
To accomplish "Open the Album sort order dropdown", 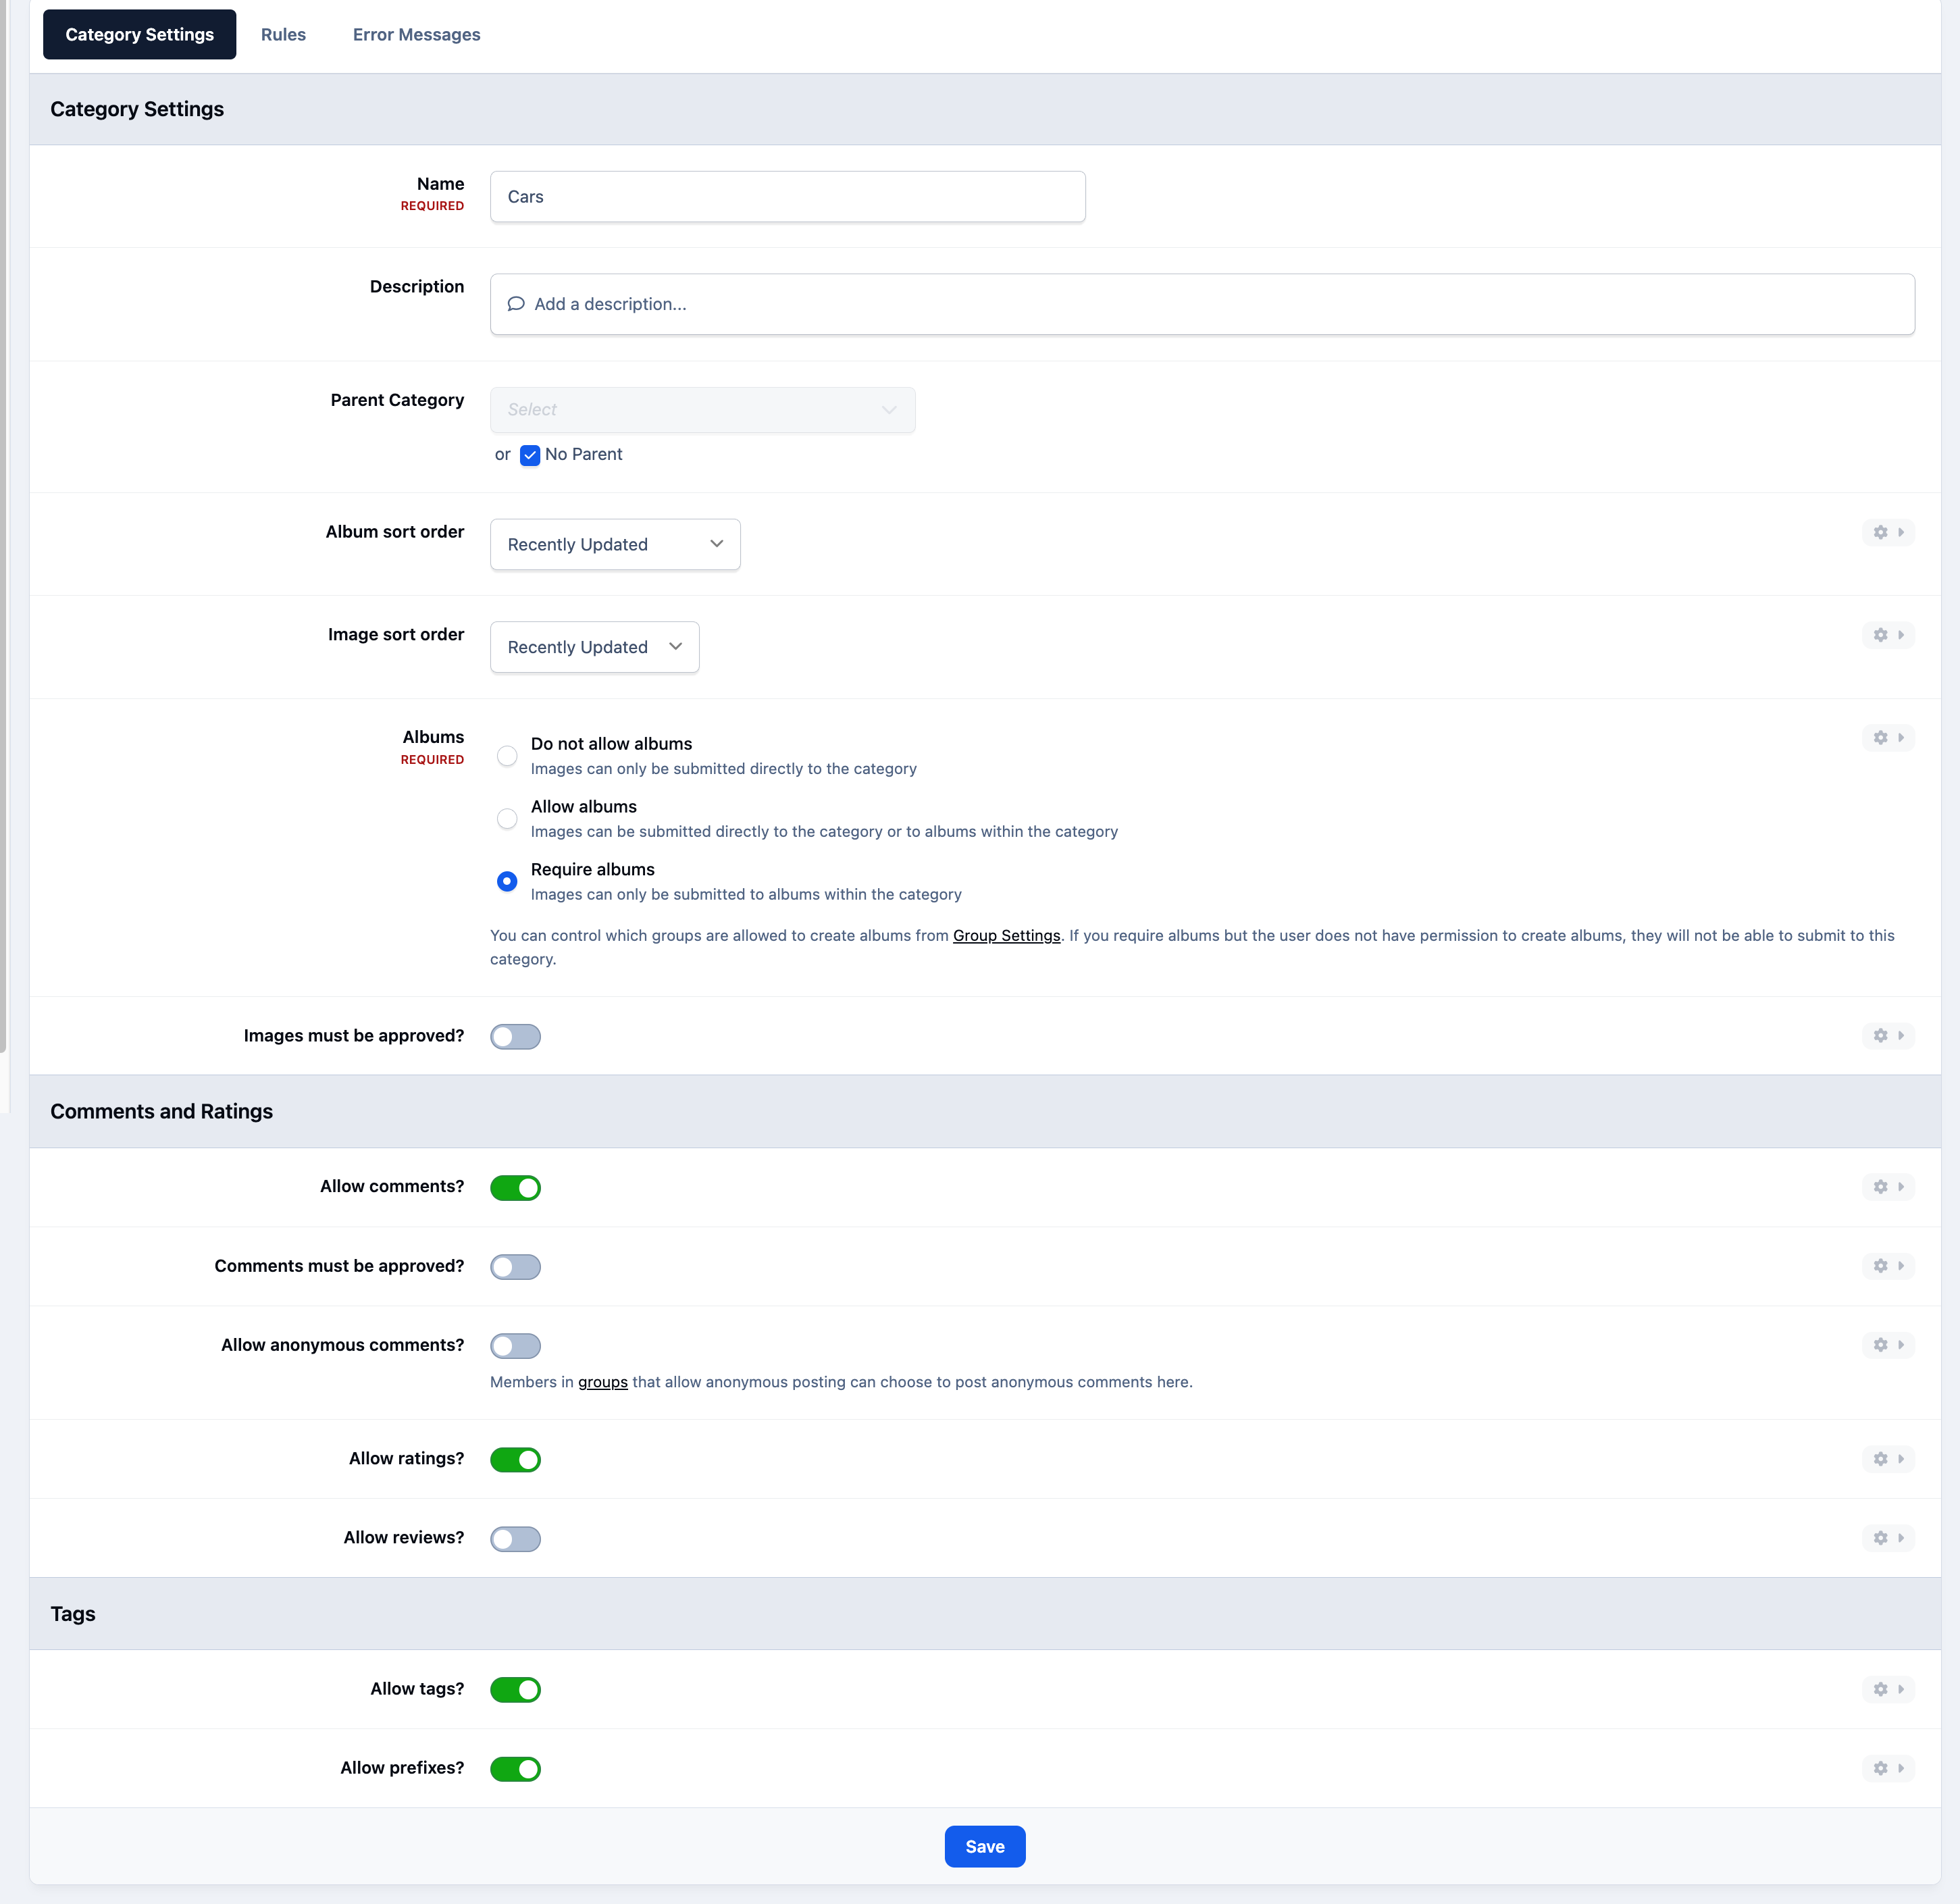I will pos(615,545).
